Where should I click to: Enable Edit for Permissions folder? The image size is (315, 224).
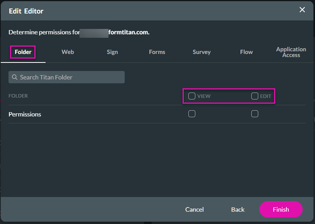point(255,114)
